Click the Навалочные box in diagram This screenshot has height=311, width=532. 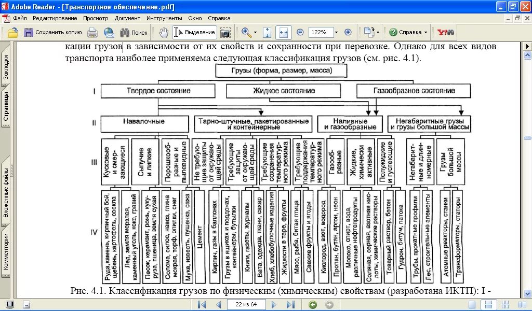click(x=145, y=124)
